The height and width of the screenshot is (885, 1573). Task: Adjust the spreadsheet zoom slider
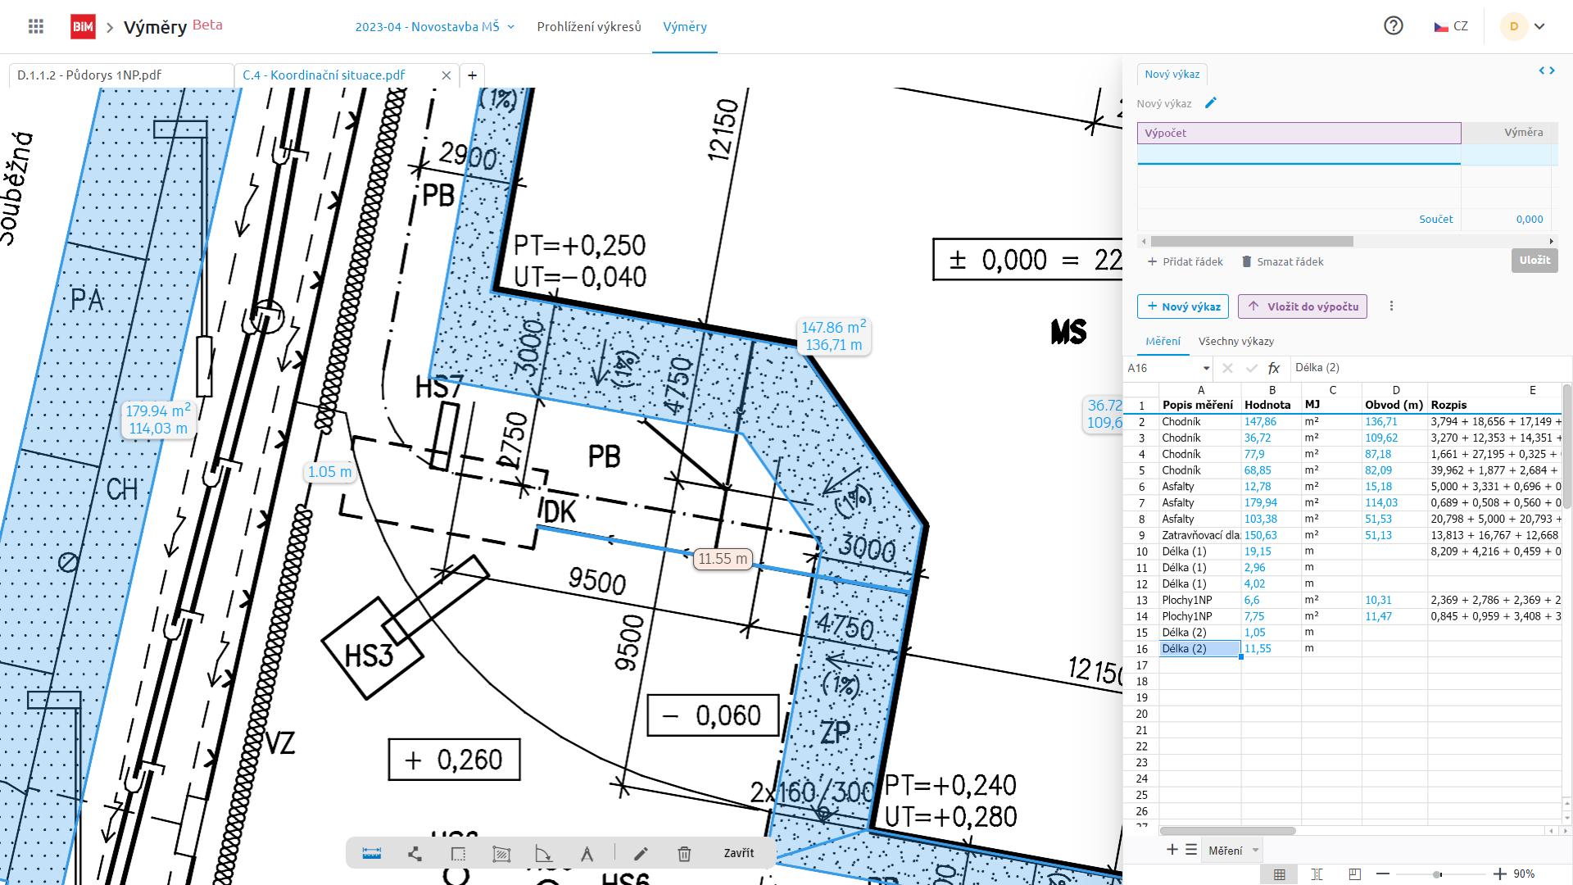coord(1437,874)
